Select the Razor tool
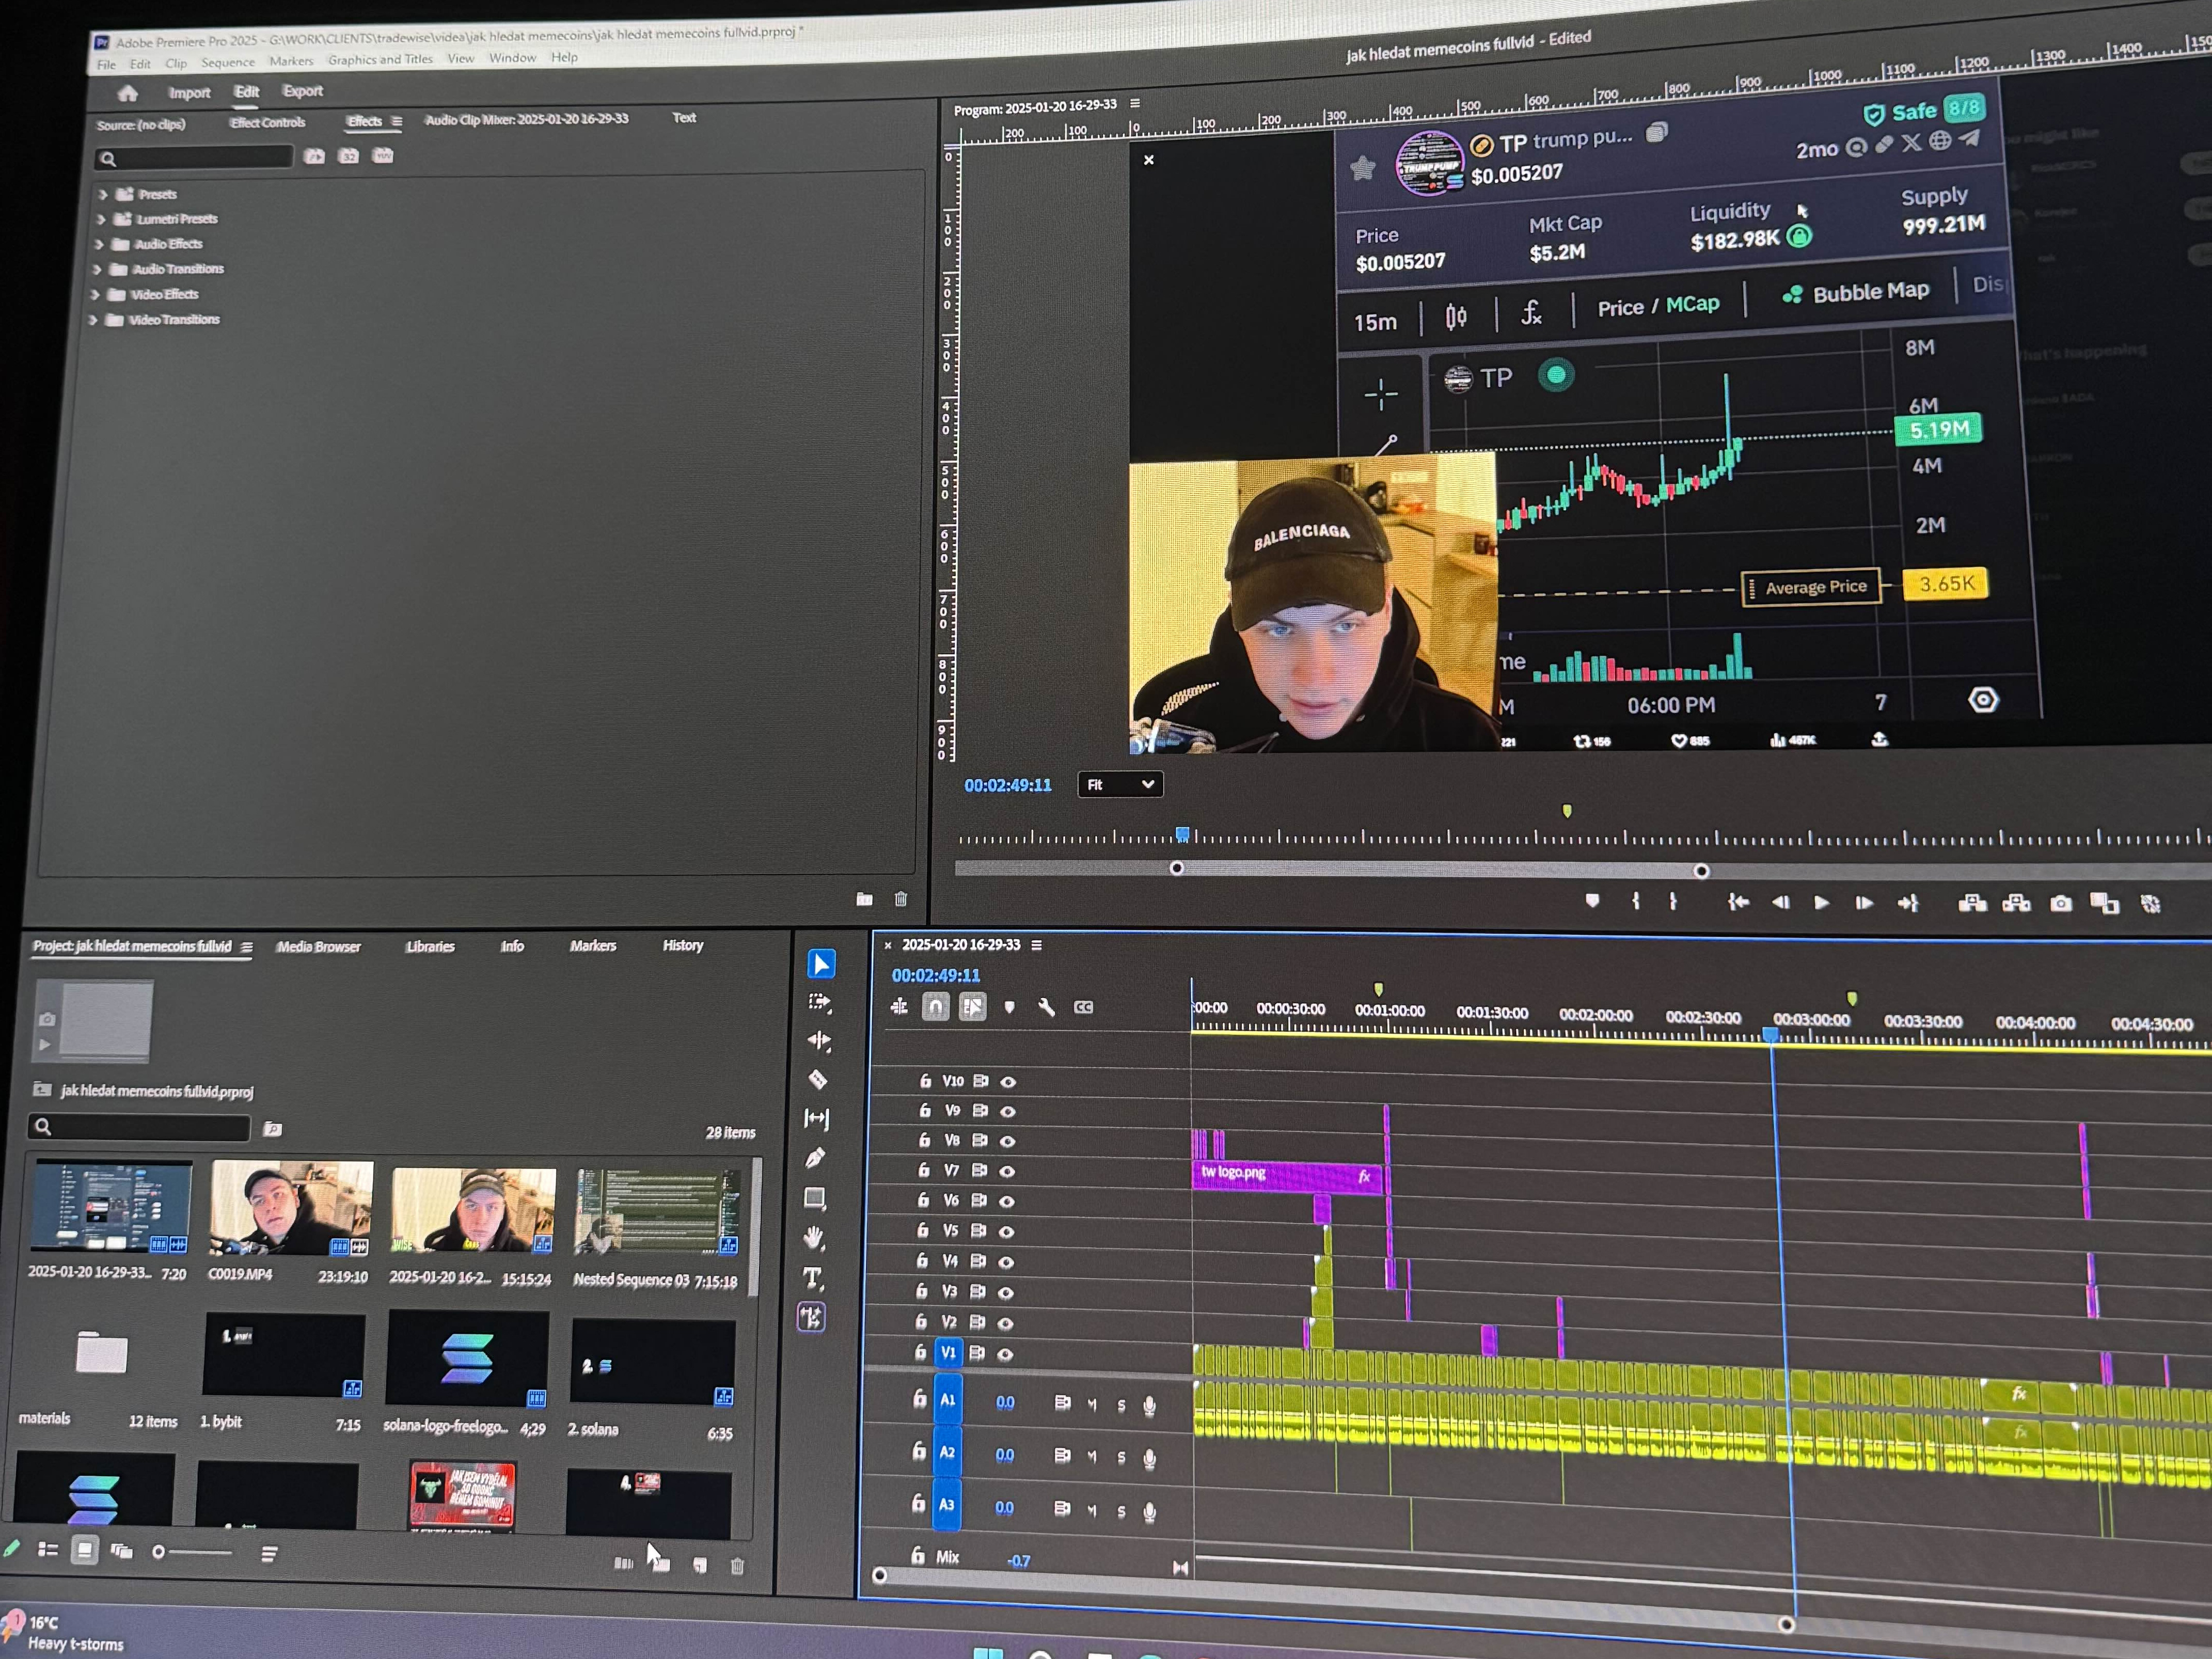Image resolution: width=2212 pixels, height=1659 pixels. tap(817, 1080)
